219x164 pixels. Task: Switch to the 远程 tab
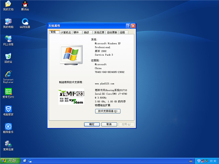coord(123,32)
